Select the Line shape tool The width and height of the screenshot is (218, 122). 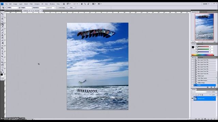(2, 59)
